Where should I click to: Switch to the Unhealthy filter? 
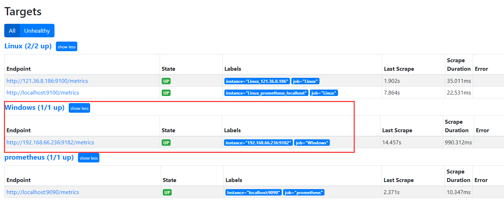pos(37,31)
